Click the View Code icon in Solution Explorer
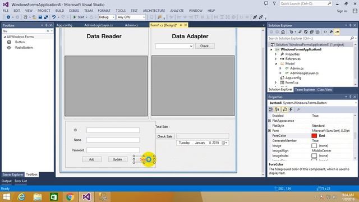The width and height of the screenshot is (359, 202). coord(325,32)
